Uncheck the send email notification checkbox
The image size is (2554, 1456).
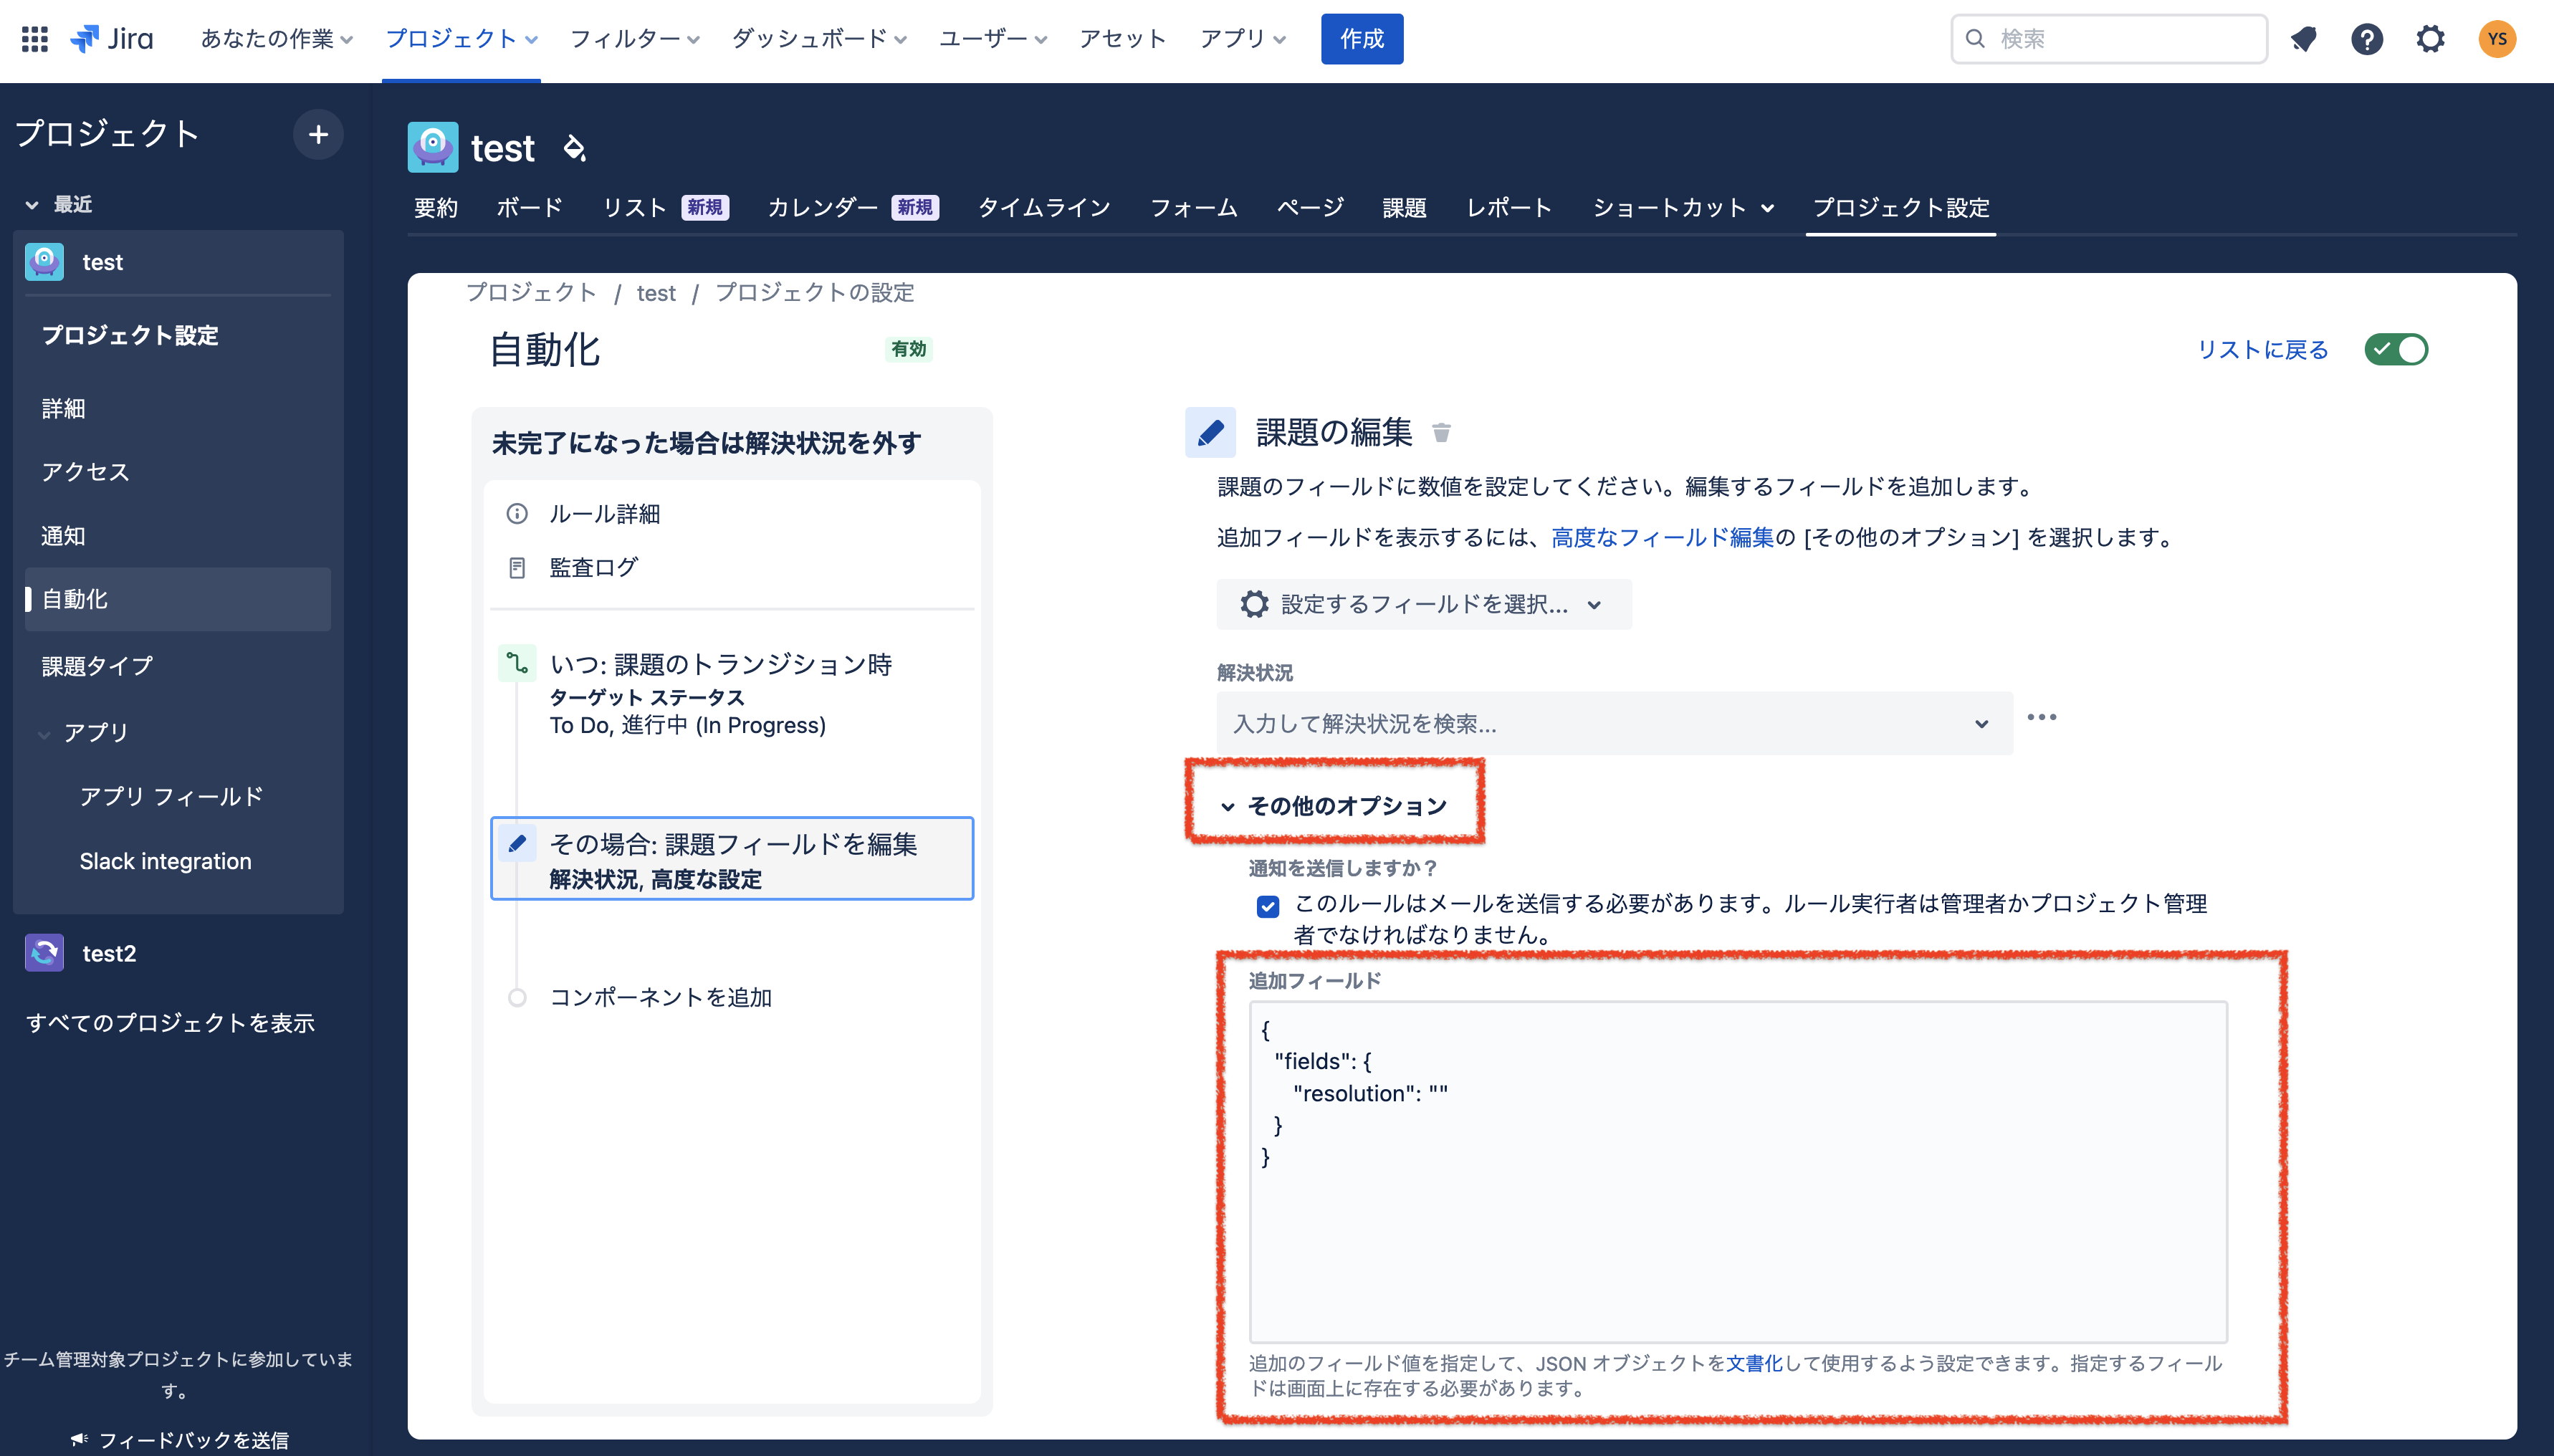[1267, 906]
